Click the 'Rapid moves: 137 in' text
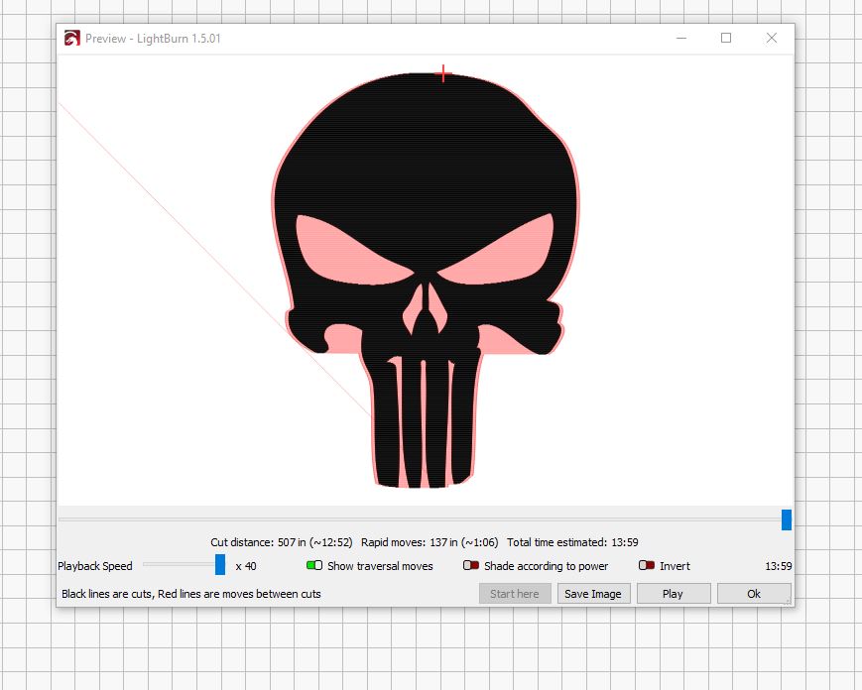862x690 pixels. coord(410,542)
